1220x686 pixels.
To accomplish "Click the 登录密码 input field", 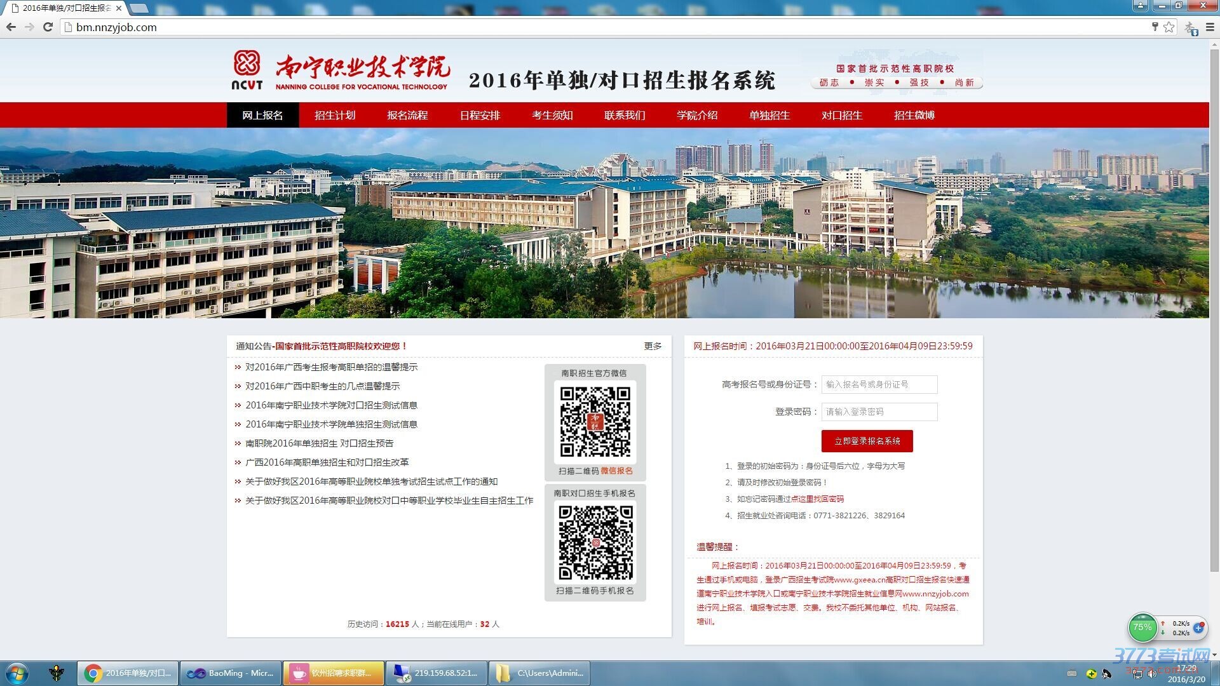I will [x=879, y=412].
